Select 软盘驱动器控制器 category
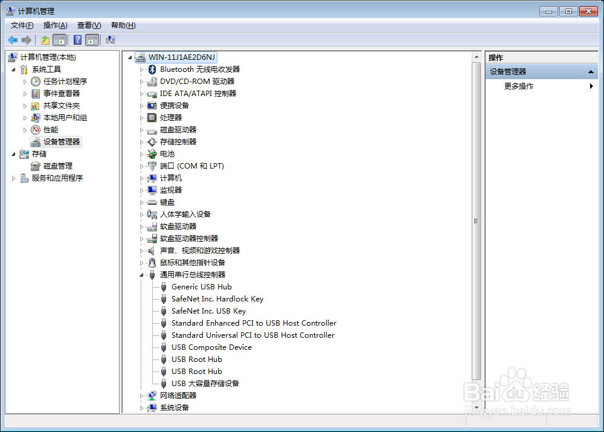604x432 pixels. click(x=188, y=239)
